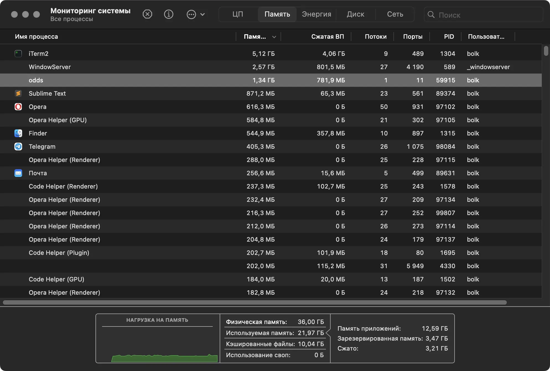Click the Telegram app icon

18,147
